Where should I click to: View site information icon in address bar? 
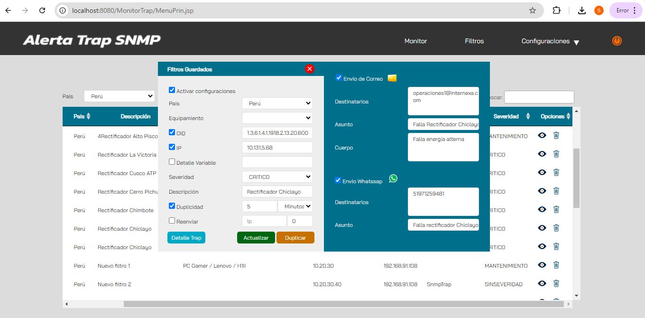pyautogui.click(x=63, y=10)
